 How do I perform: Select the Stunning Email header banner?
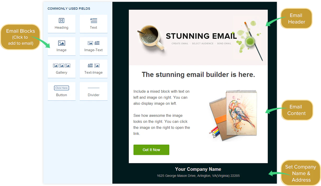click(x=198, y=37)
